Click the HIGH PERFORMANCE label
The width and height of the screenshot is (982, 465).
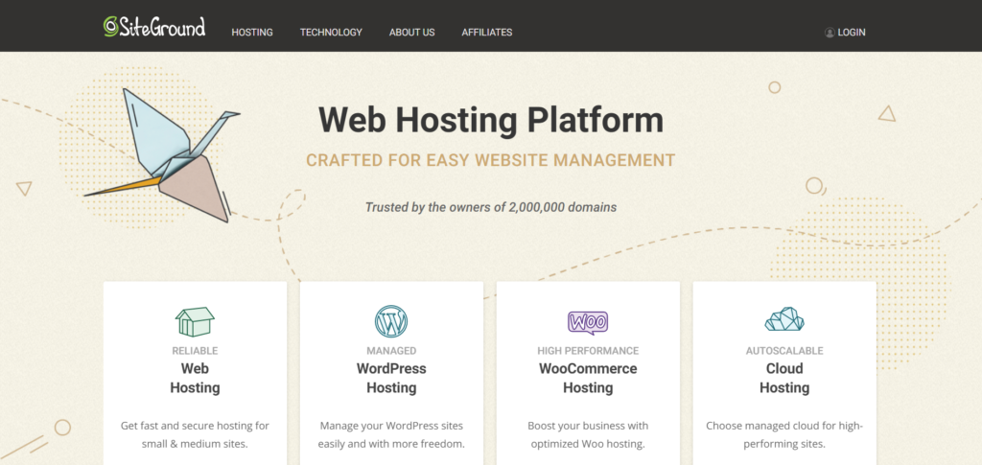tap(588, 351)
